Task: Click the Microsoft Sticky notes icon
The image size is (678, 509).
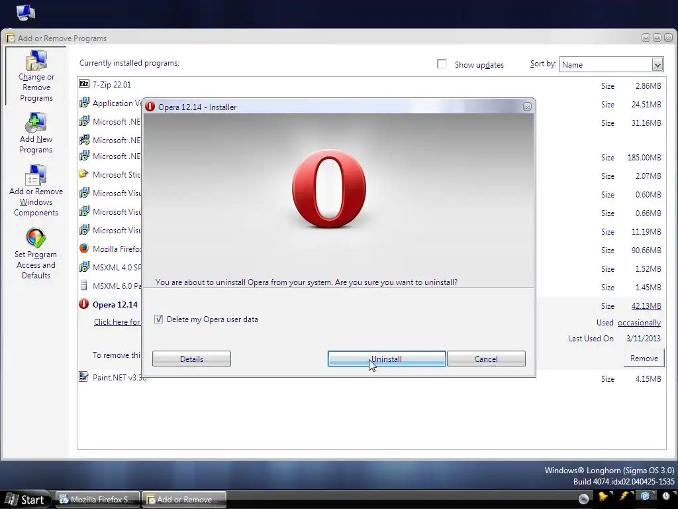Action: pyautogui.click(x=84, y=174)
